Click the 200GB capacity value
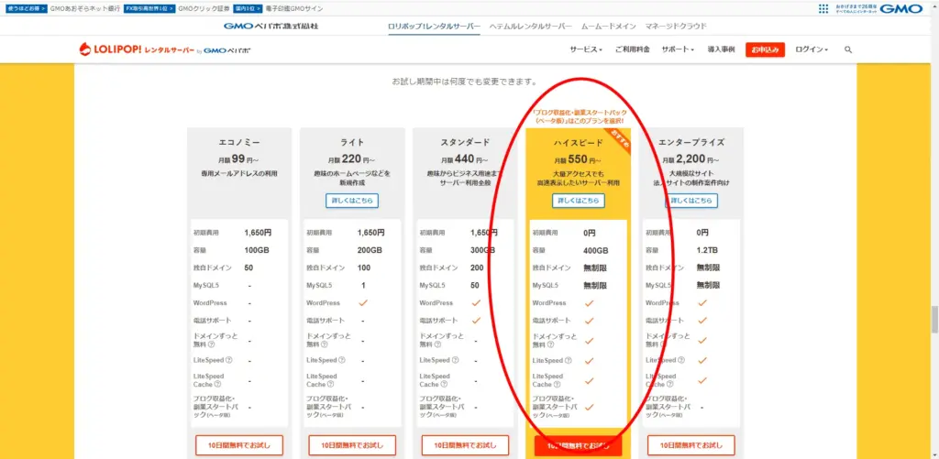This screenshot has width=939, height=459. tap(370, 250)
